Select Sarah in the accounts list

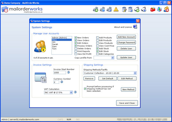point(62,44)
